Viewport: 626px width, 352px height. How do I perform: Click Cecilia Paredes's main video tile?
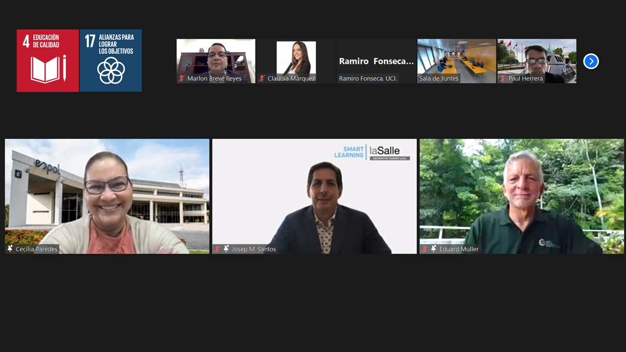click(x=107, y=196)
